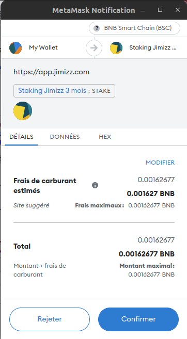
Task: Click the My Wallet account avatar
Action: (15, 48)
